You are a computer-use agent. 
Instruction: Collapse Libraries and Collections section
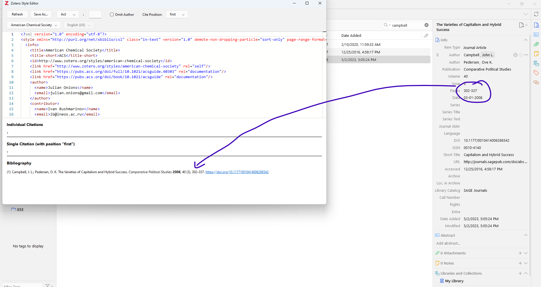click(526, 273)
